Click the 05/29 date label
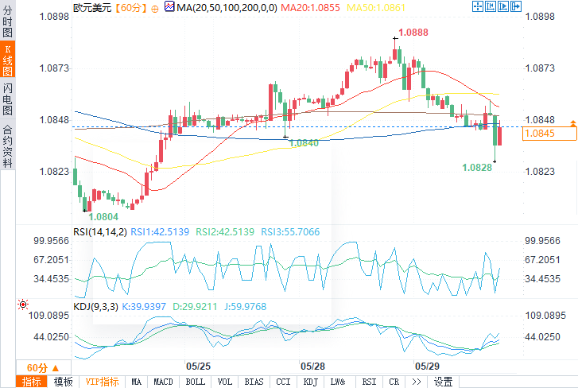Image resolution: width=578 pixels, height=388 pixels. tap(427, 367)
